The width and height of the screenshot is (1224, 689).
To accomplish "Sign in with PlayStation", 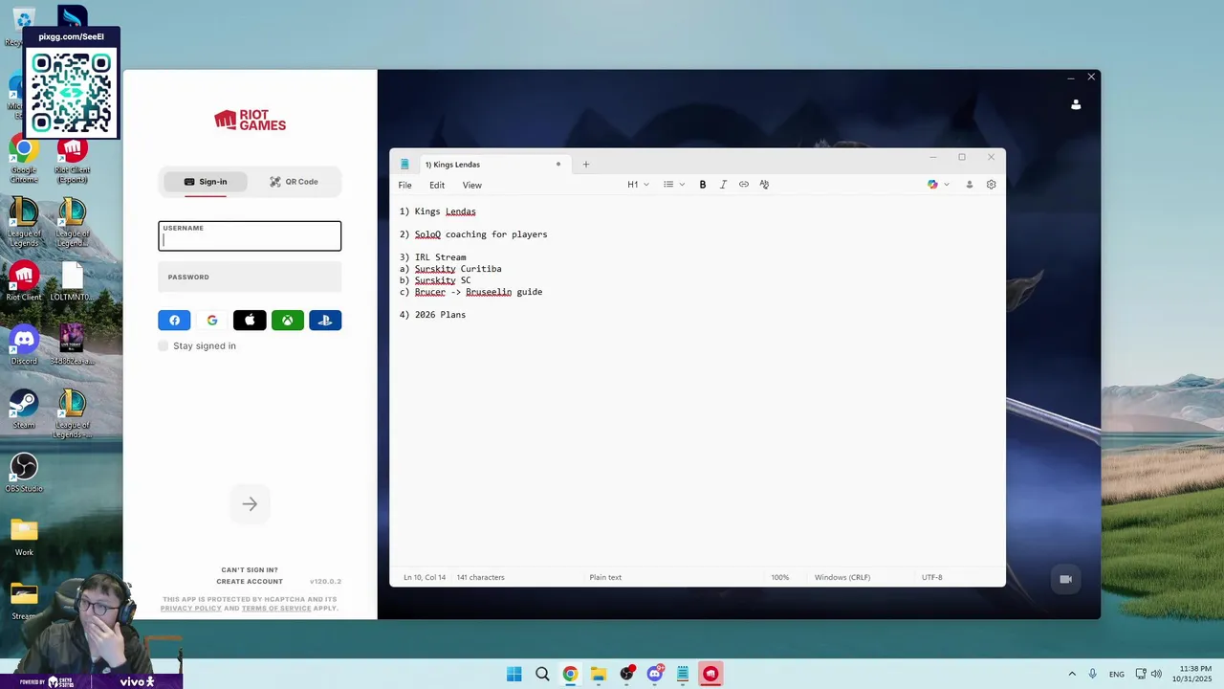I will click(x=325, y=321).
